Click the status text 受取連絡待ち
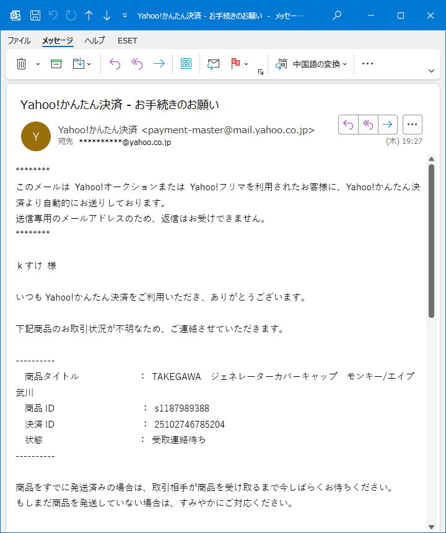This screenshot has width=446, height=533. tap(179, 440)
